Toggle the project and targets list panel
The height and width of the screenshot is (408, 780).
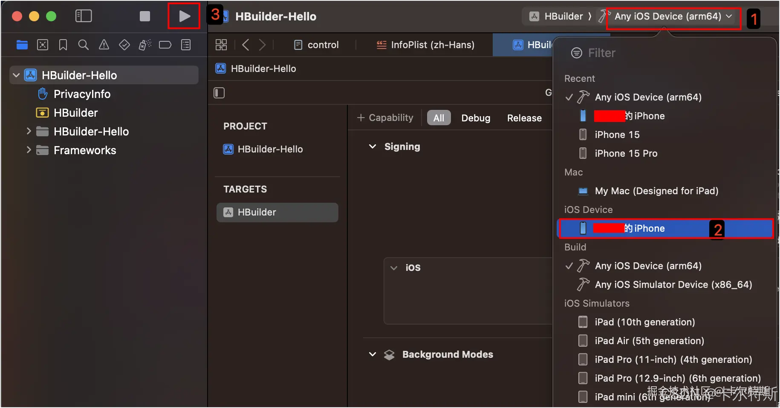(219, 93)
